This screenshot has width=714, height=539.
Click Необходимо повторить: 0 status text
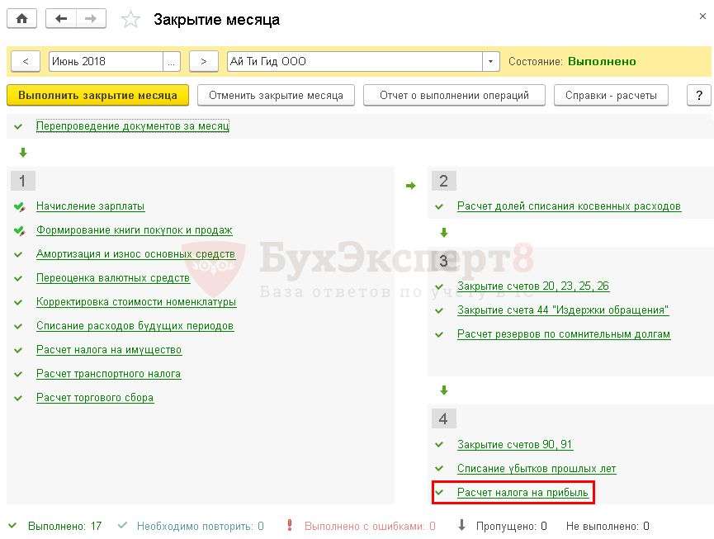point(201,527)
